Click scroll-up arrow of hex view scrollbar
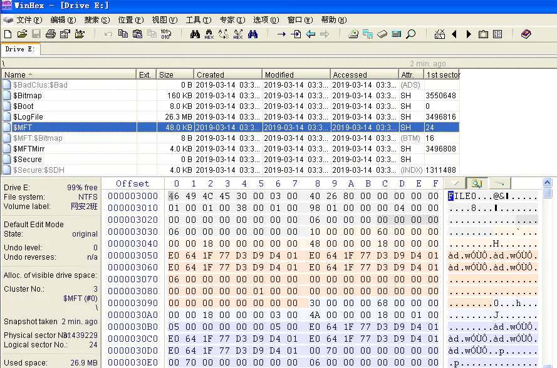The image size is (557, 368). 548,182
